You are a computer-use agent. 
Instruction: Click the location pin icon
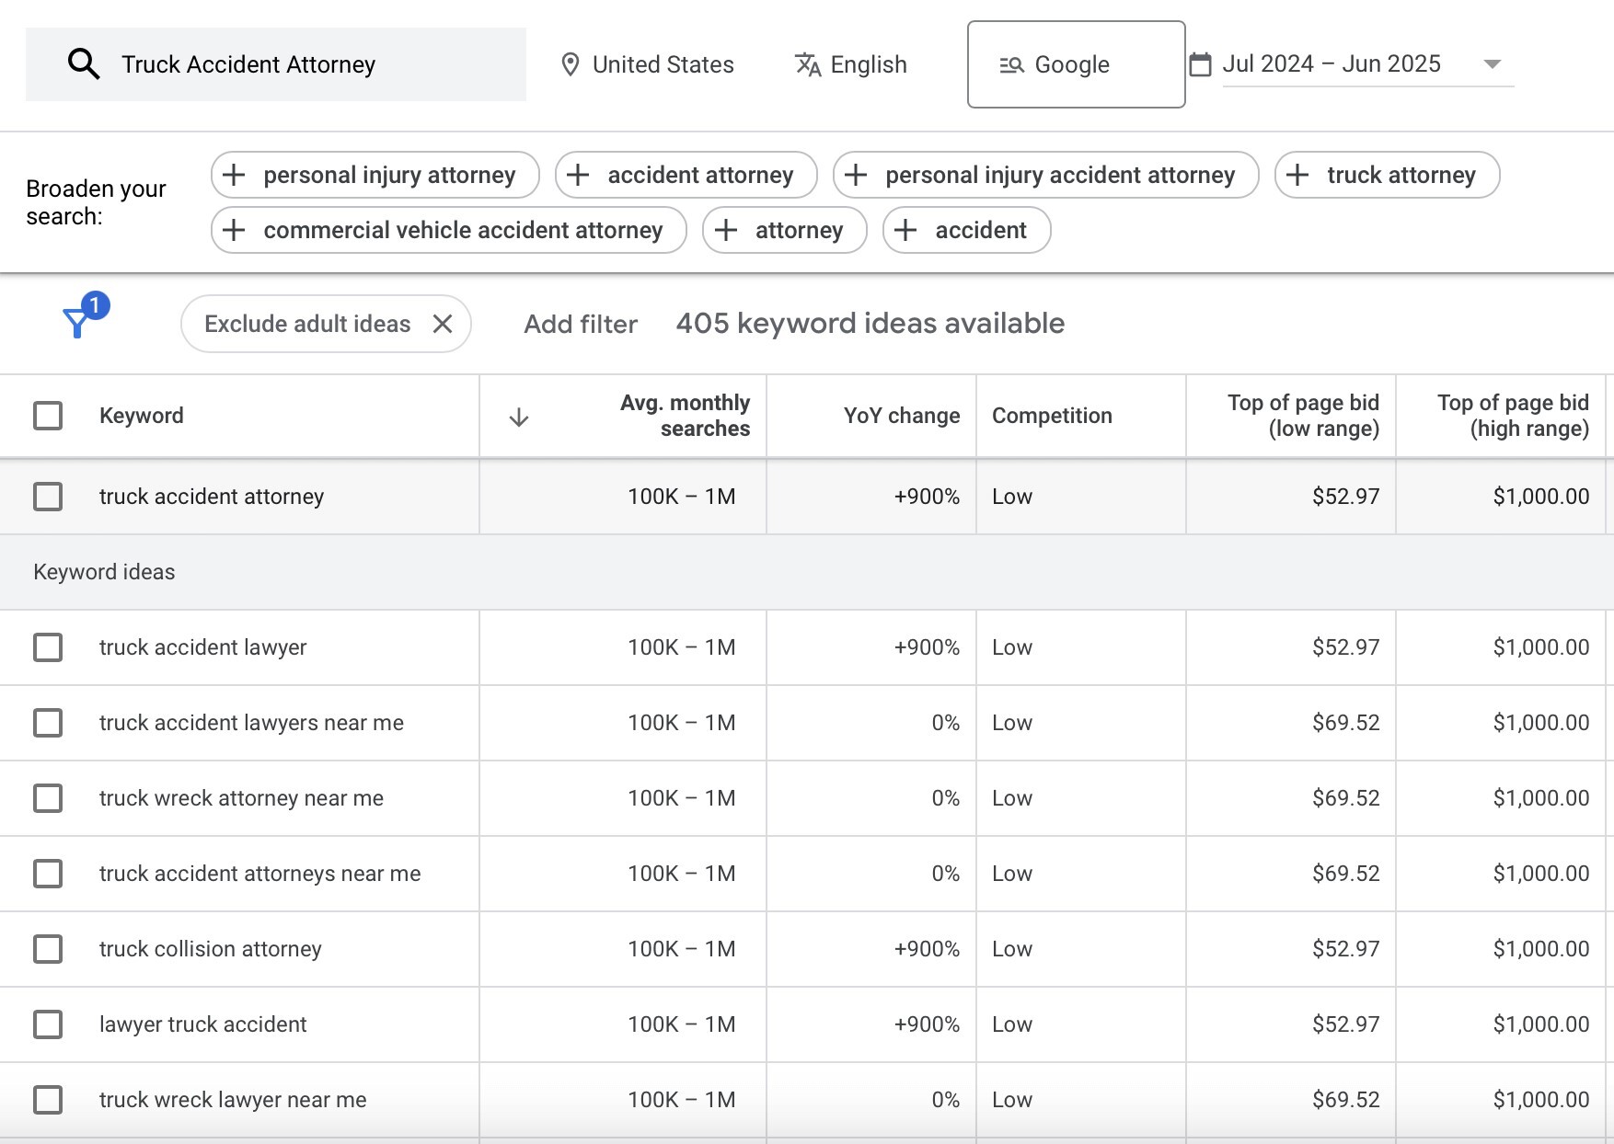570,64
